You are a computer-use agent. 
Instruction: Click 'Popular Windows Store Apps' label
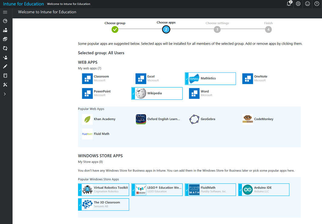98,179
